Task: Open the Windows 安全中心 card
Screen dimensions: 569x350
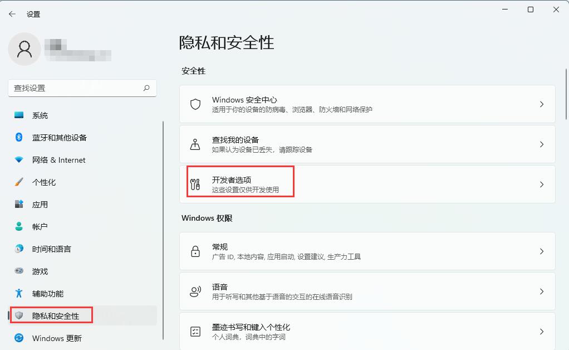Action: click(367, 104)
